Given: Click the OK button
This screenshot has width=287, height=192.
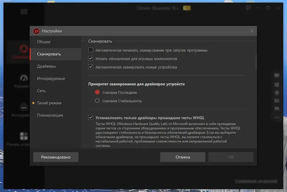Looking at the screenshot, I should coord(231,157).
